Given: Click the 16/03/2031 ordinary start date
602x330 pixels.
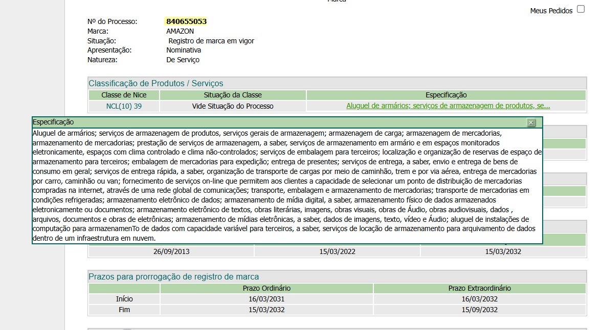Looking at the screenshot, I should pyautogui.click(x=266, y=299).
